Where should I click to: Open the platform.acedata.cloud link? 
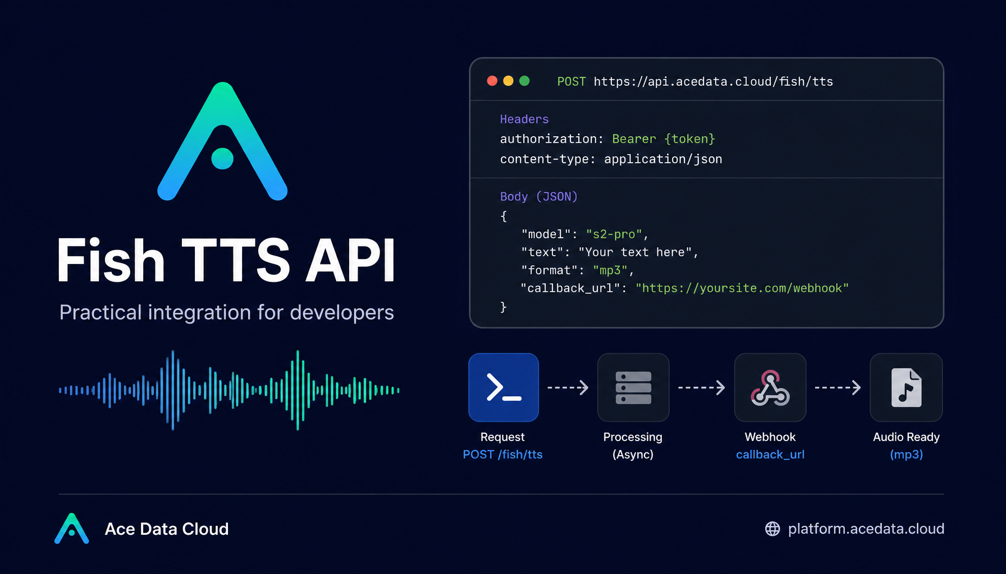click(x=866, y=529)
